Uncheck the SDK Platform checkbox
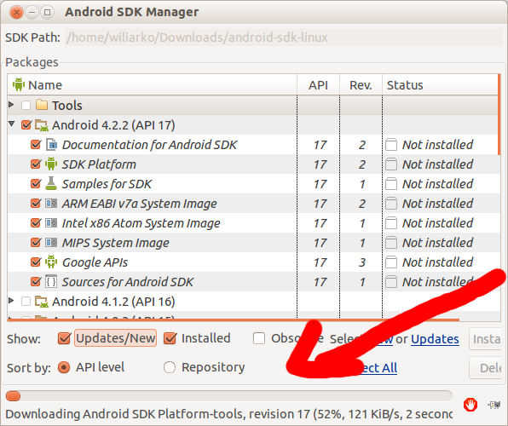The image size is (508, 426). point(36,164)
